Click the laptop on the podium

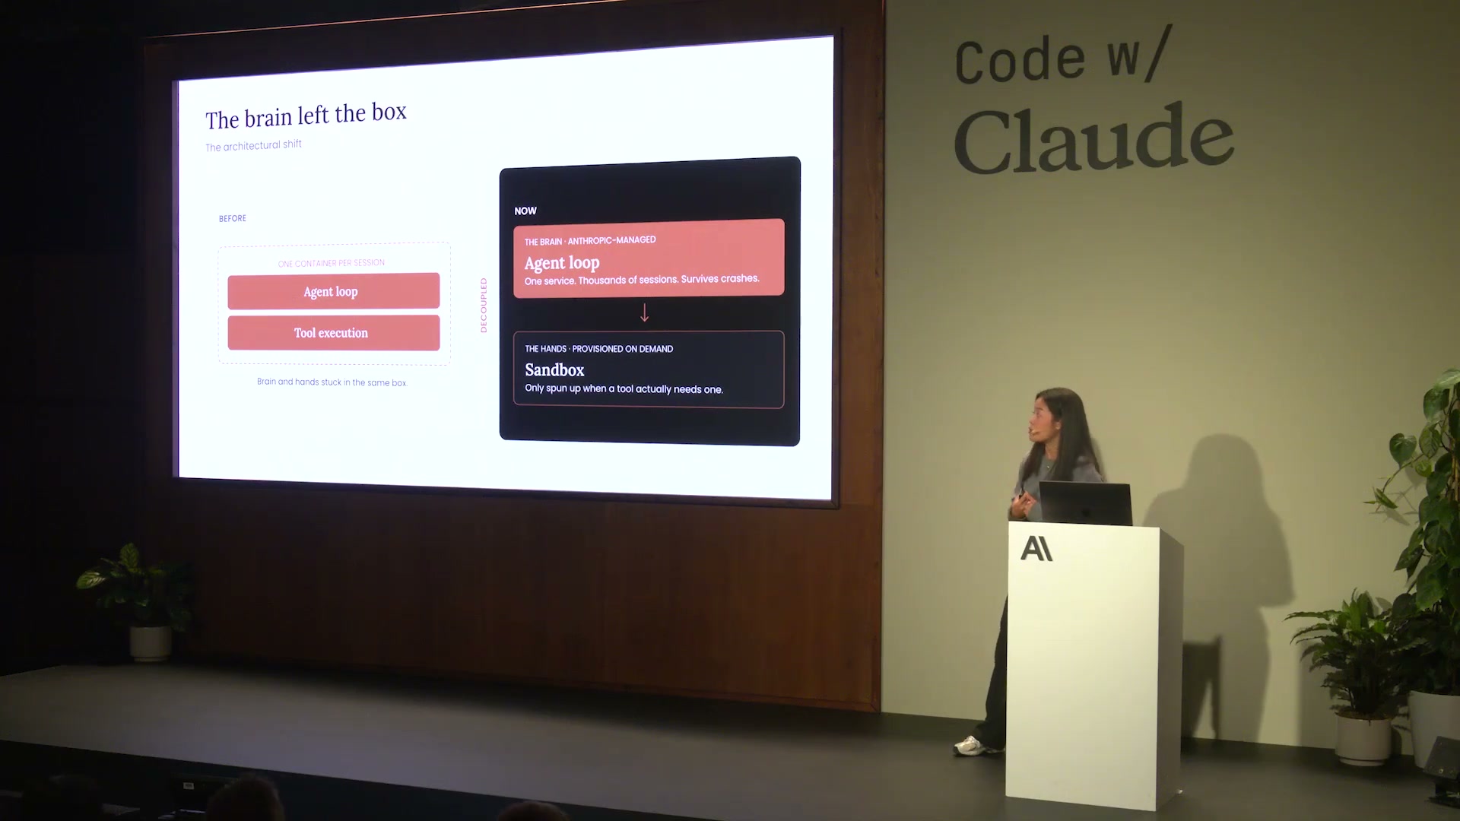click(1085, 503)
